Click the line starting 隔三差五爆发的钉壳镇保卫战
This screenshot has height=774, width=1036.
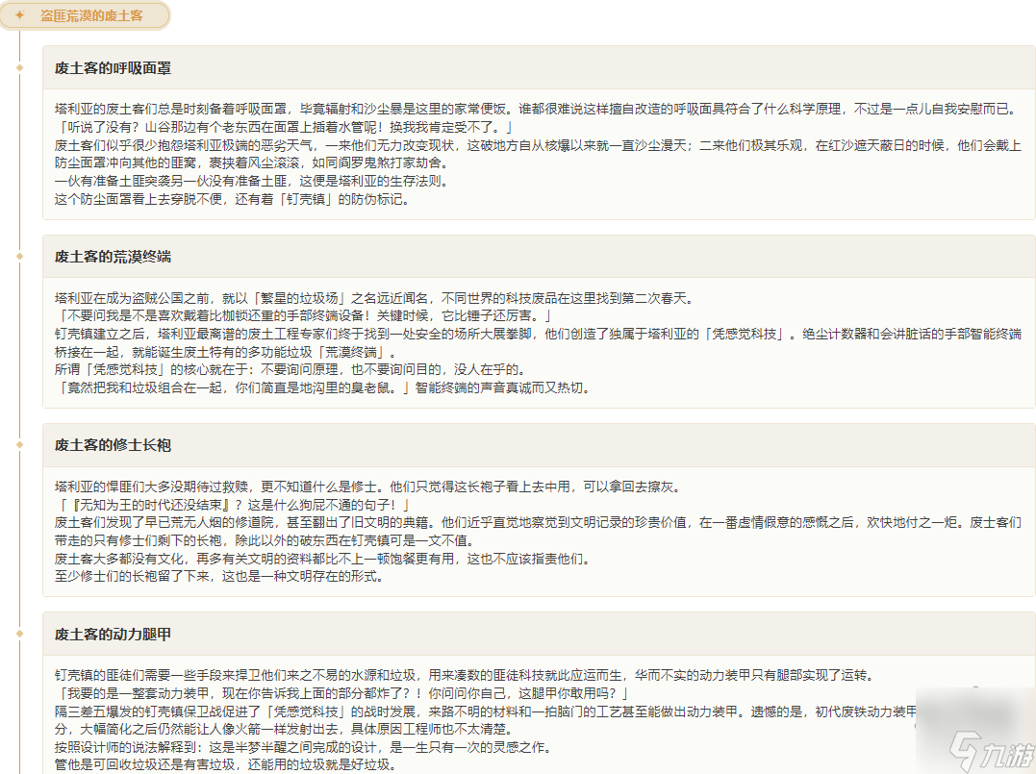tap(486, 712)
